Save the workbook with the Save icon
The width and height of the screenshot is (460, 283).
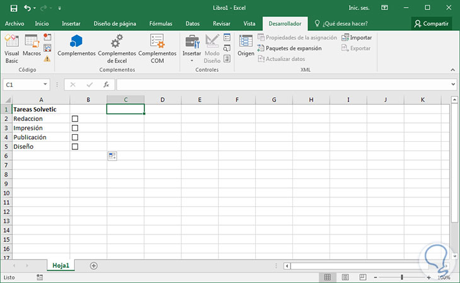click(14, 8)
